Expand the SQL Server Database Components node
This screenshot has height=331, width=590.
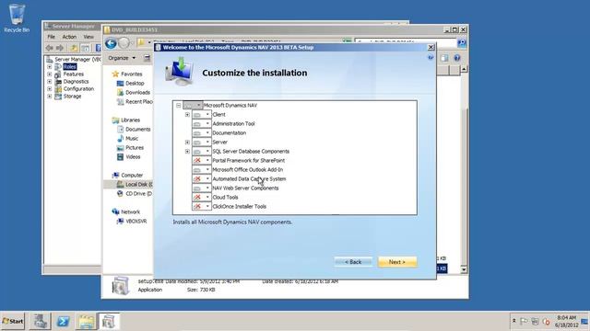pos(187,151)
